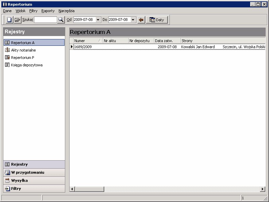Sort by the Numer column header

coord(86,41)
